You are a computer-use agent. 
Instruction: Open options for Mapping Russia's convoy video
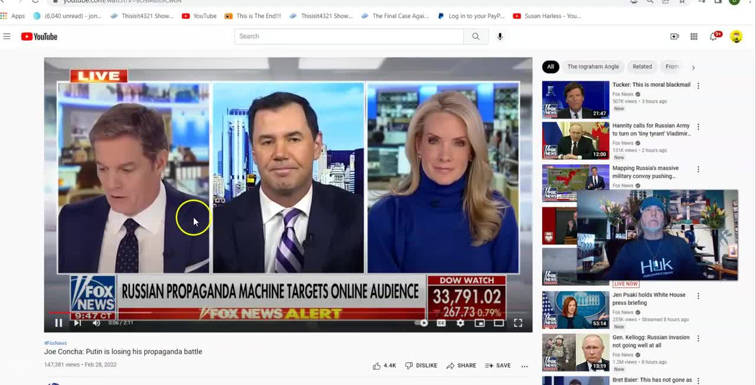(698, 169)
